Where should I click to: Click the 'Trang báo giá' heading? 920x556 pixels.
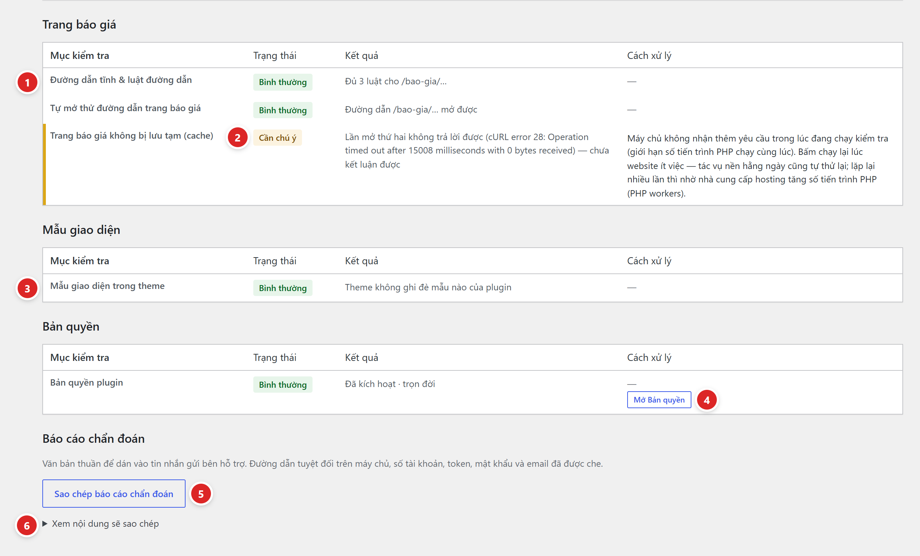pos(79,25)
